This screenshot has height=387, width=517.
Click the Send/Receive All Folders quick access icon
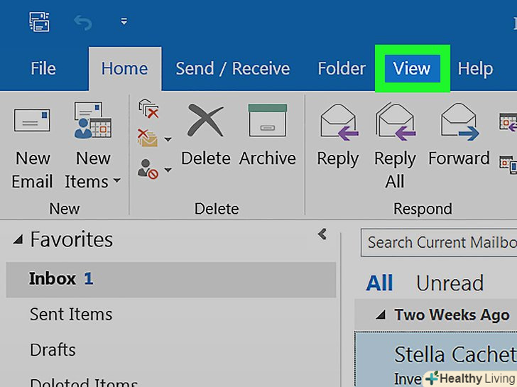39,22
